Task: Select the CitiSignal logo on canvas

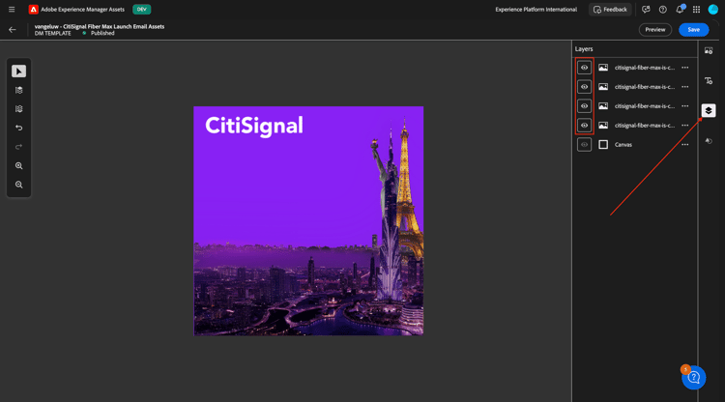Action: pyautogui.click(x=254, y=126)
